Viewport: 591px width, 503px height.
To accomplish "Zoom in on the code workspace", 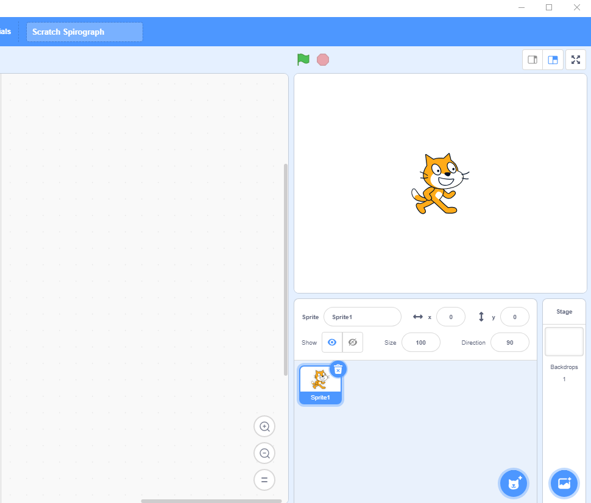I will coord(264,426).
